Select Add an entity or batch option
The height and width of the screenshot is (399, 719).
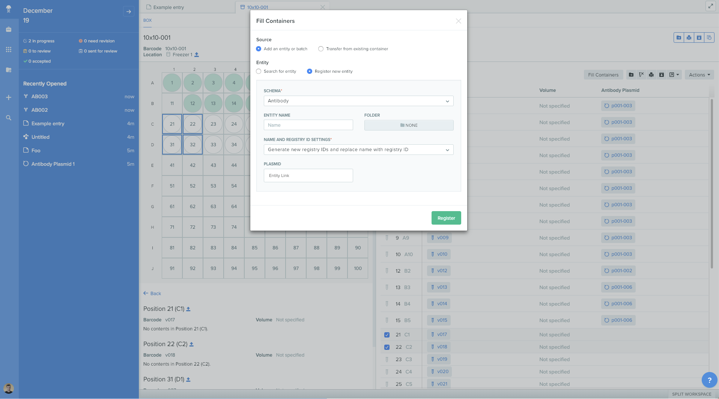tap(259, 49)
